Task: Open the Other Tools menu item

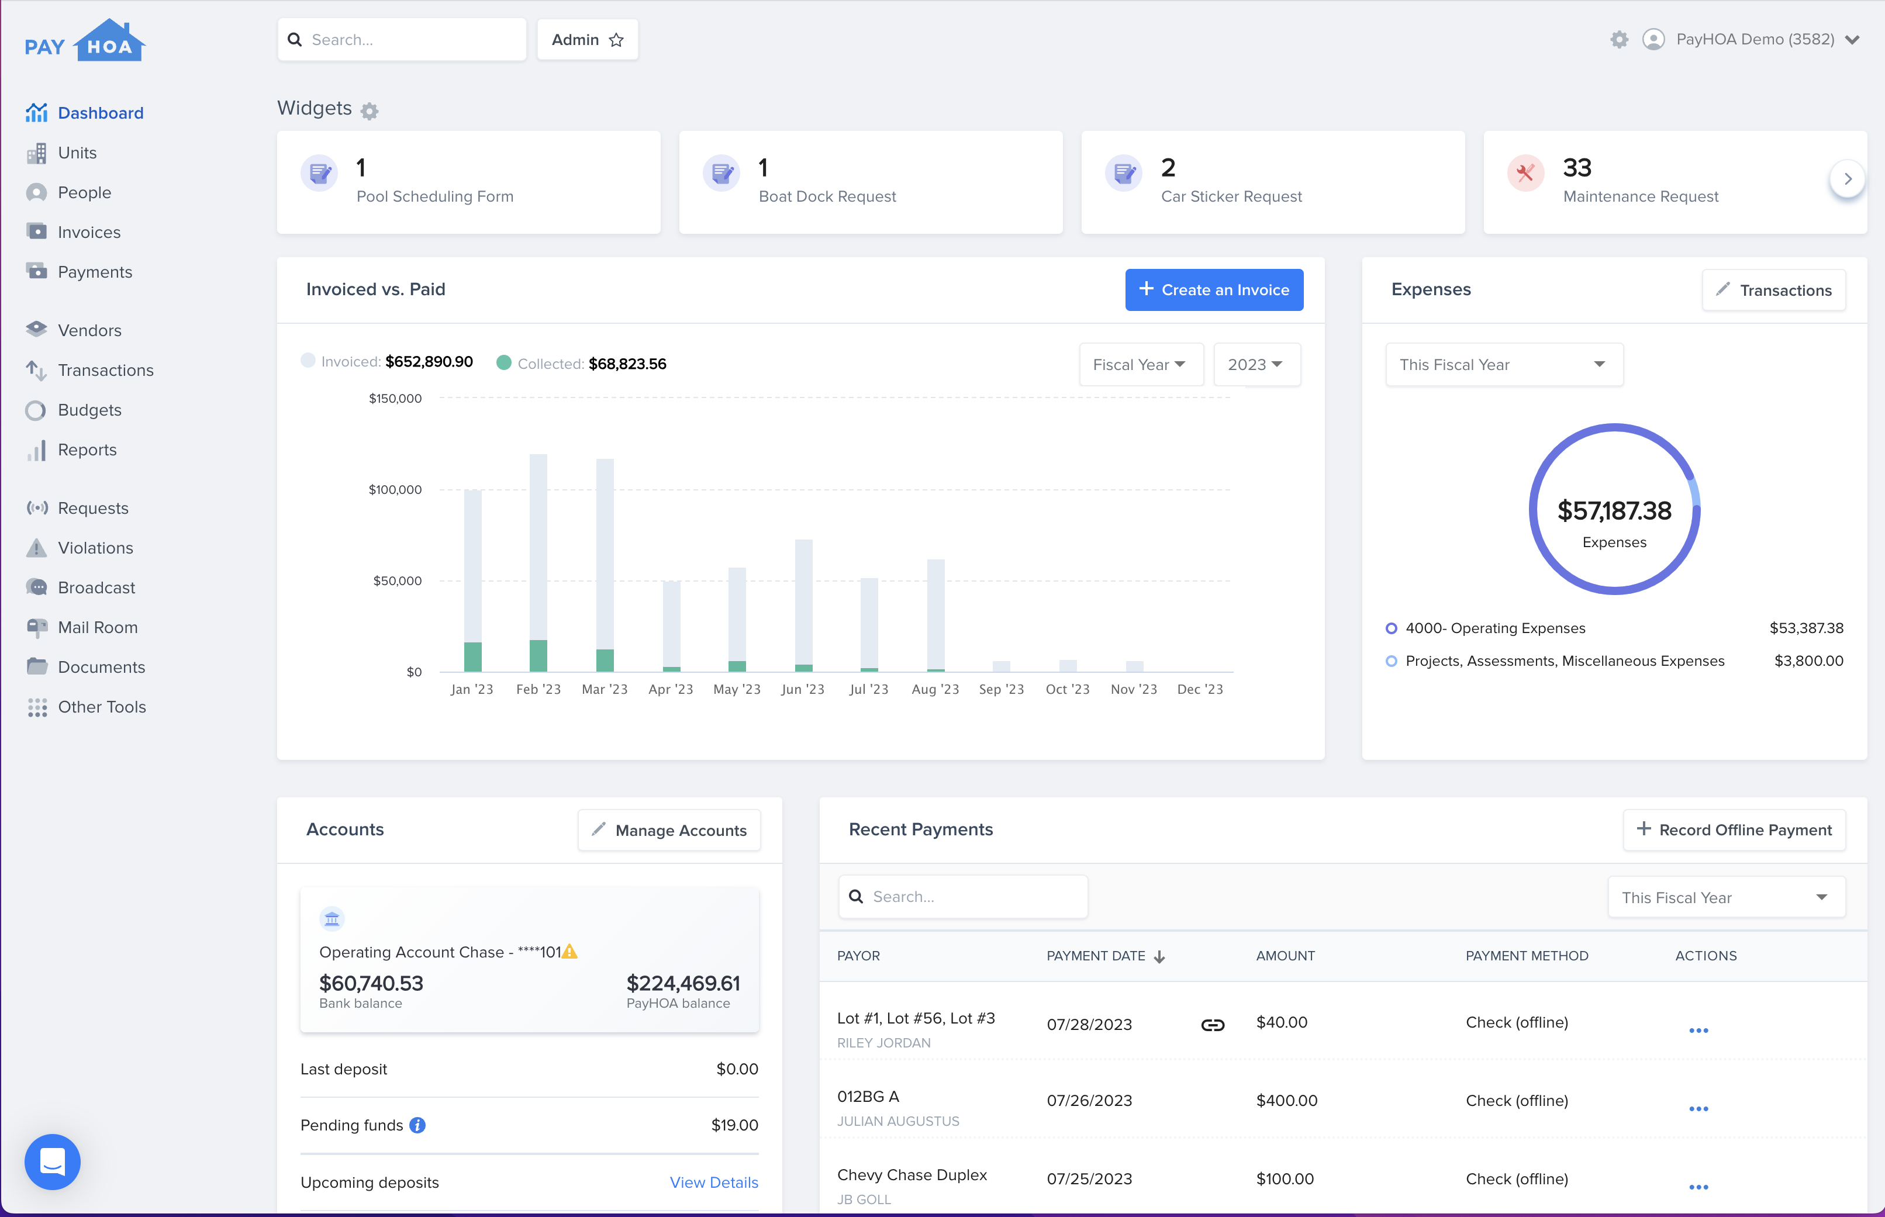Action: 101,707
